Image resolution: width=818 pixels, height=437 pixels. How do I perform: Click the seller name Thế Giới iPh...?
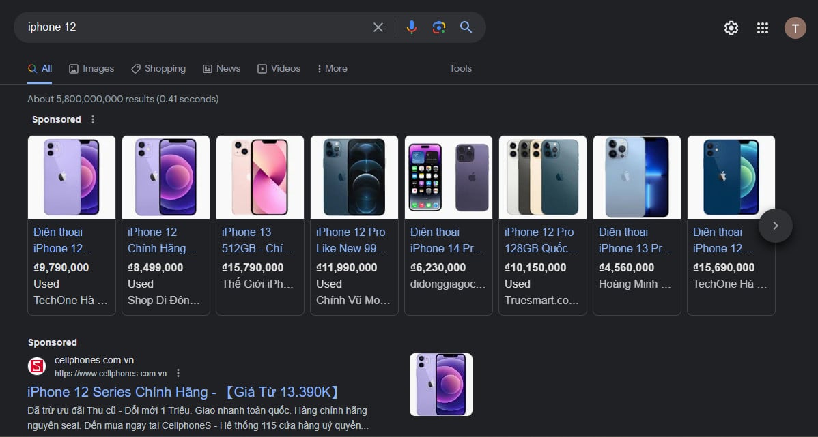tap(257, 284)
